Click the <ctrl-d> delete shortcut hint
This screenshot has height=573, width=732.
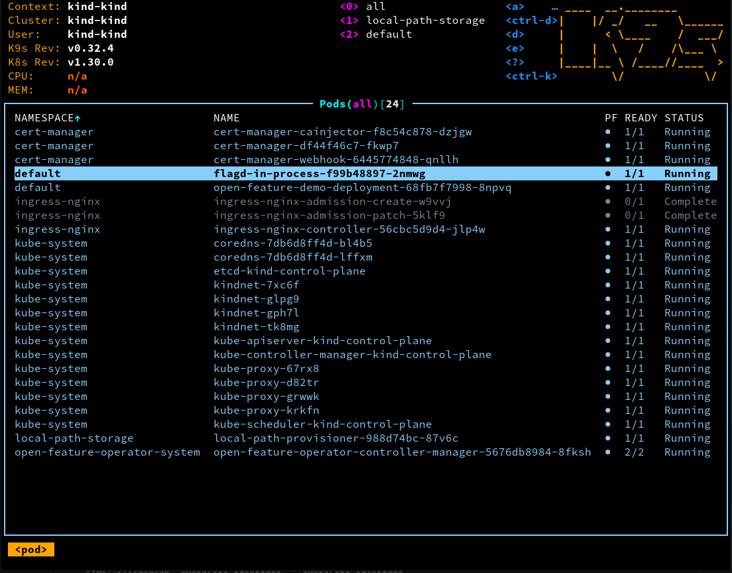[x=532, y=21]
